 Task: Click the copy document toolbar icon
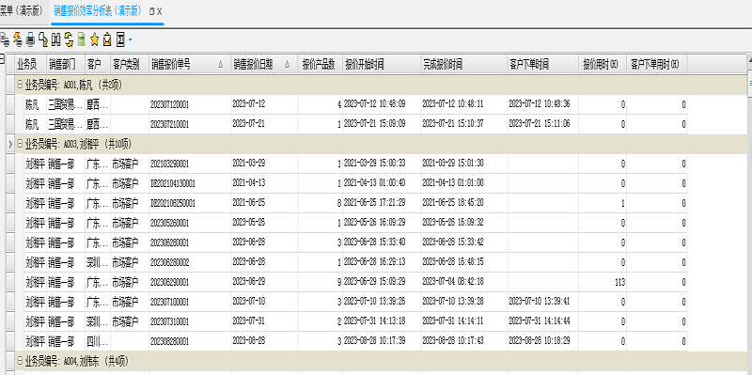click(x=43, y=39)
